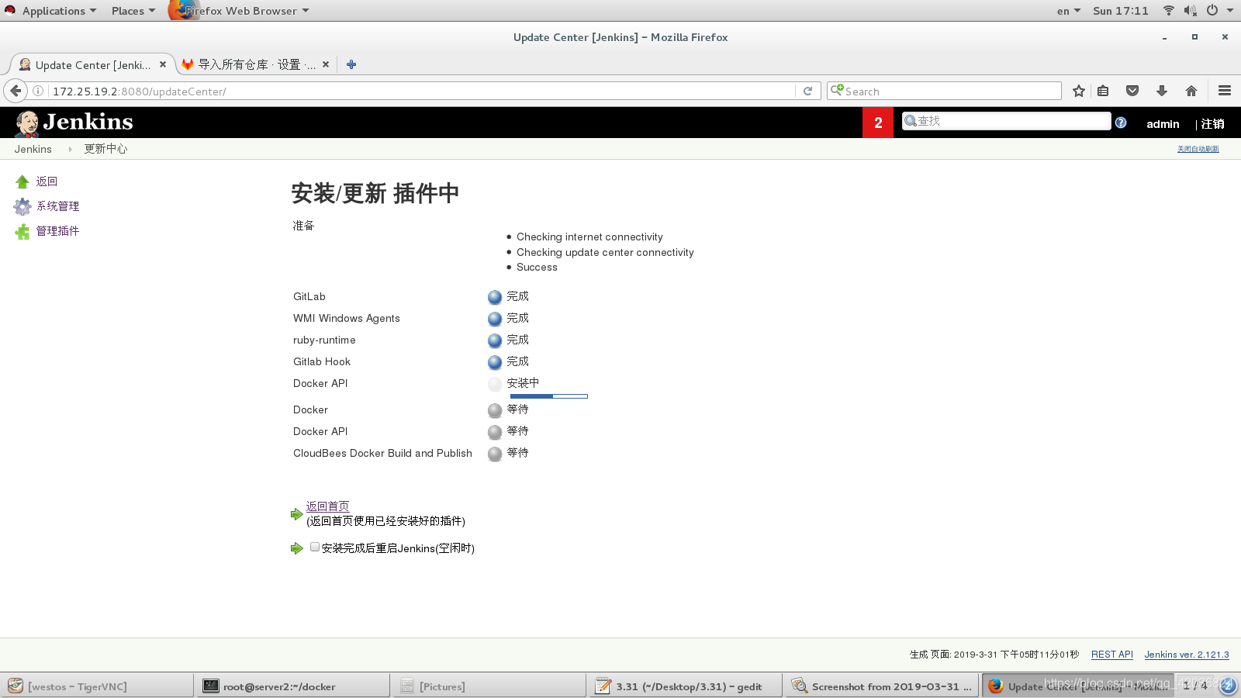Viewport: 1241px width, 698px height.
Task: Switch to Update Center Jenkins tab
Action: [x=92, y=64]
